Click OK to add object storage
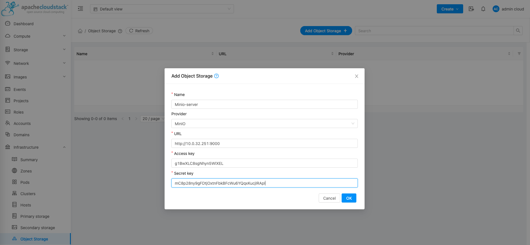 [x=349, y=198]
